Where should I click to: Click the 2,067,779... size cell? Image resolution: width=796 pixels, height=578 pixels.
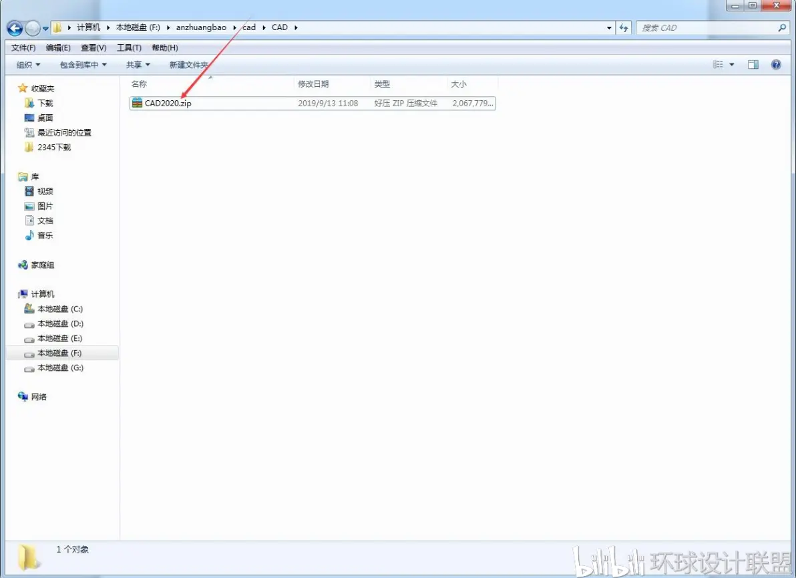[x=473, y=103]
